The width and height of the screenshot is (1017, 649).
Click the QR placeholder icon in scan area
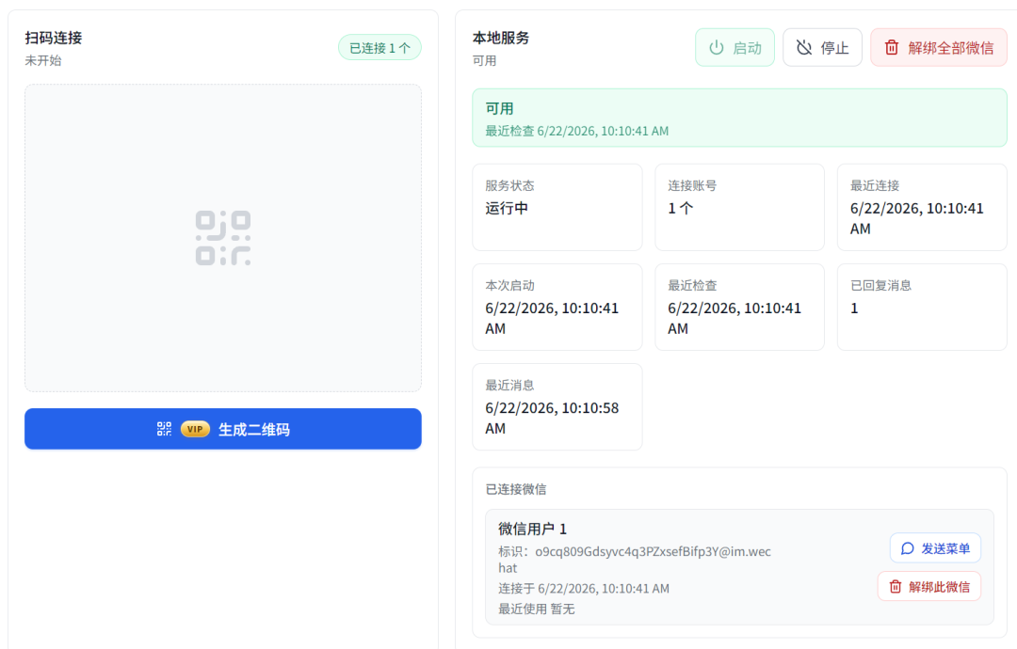[223, 238]
